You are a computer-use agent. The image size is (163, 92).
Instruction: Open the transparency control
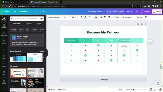(146, 17)
